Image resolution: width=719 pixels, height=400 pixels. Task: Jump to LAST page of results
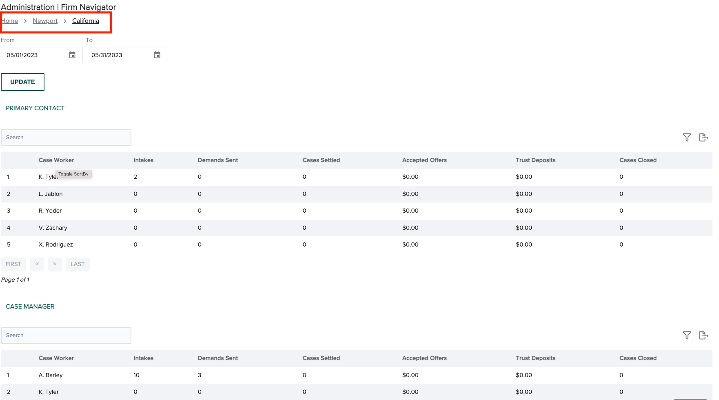click(78, 264)
